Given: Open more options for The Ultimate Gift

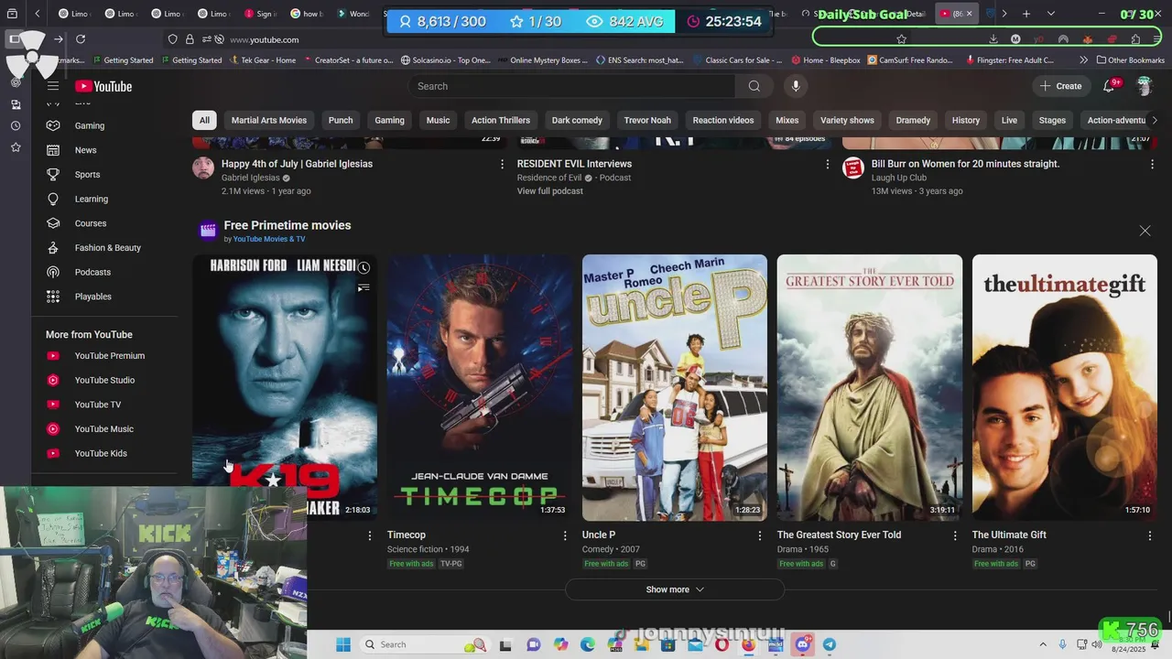Looking at the screenshot, I should coord(1150,535).
